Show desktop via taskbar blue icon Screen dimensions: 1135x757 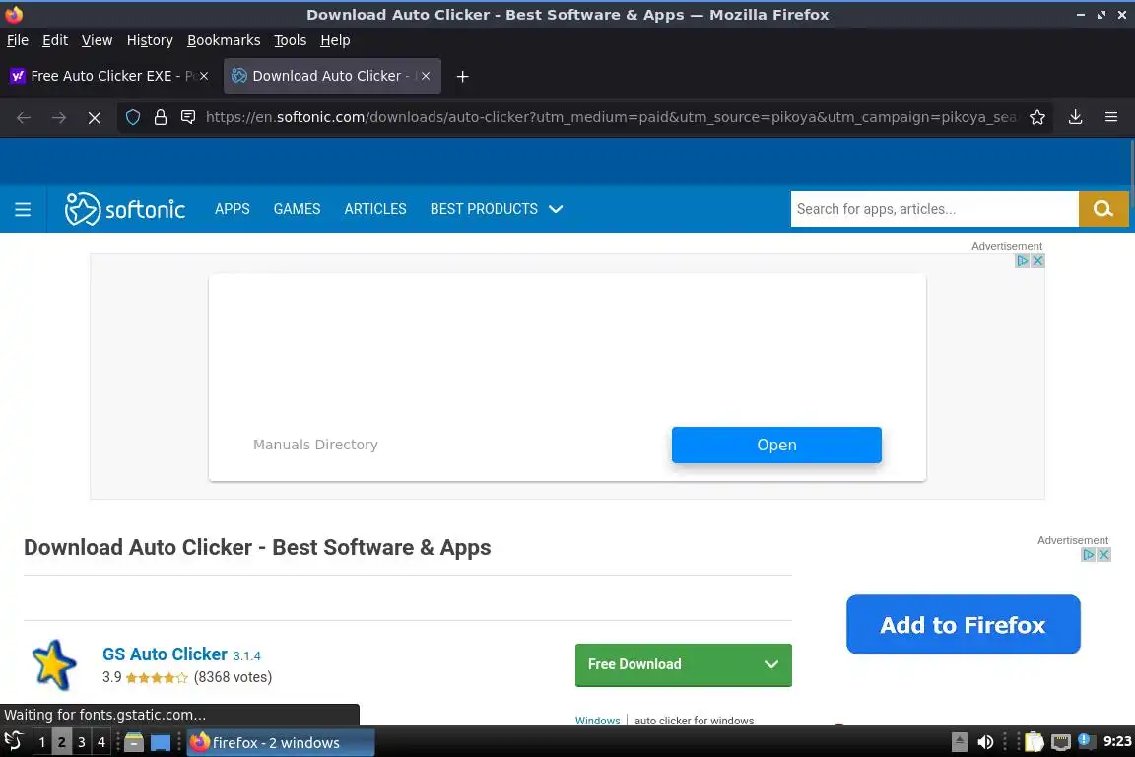pos(161,743)
